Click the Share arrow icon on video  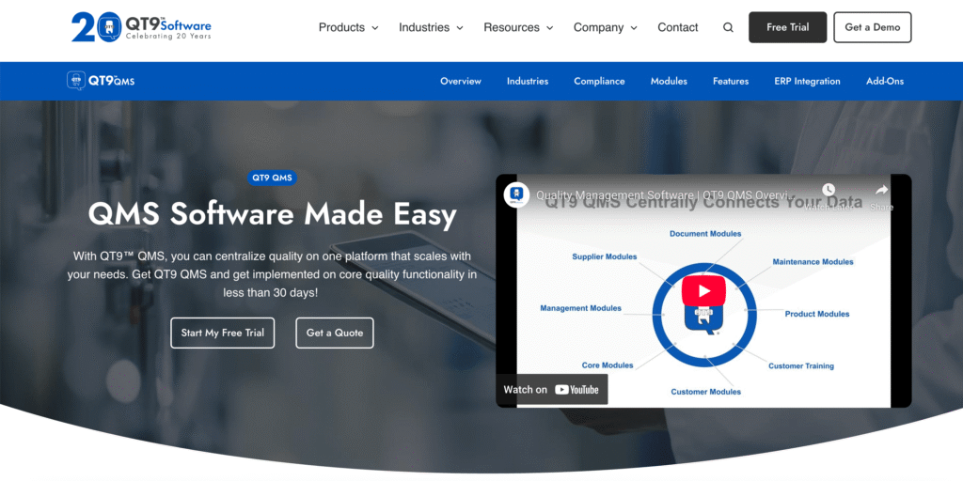click(x=881, y=190)
